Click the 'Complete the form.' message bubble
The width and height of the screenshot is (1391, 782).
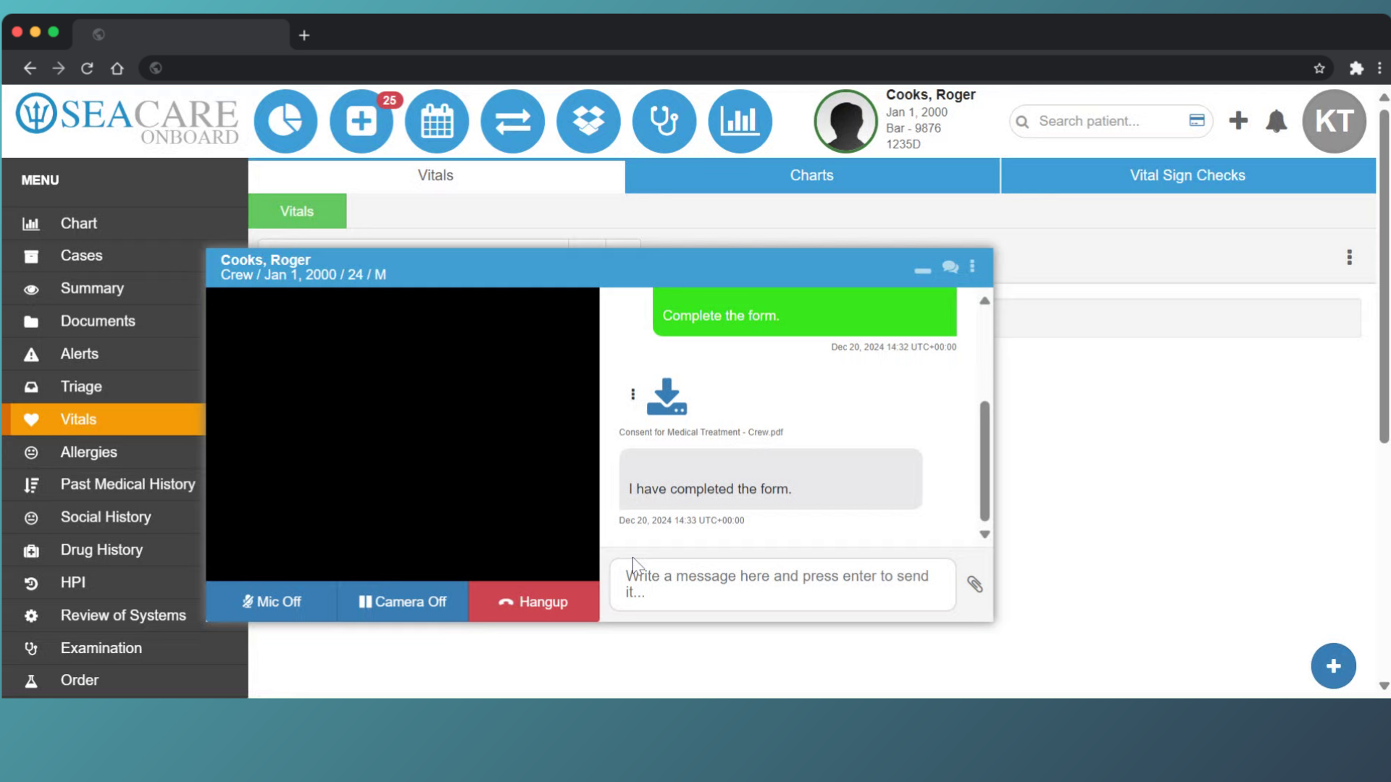804,312
